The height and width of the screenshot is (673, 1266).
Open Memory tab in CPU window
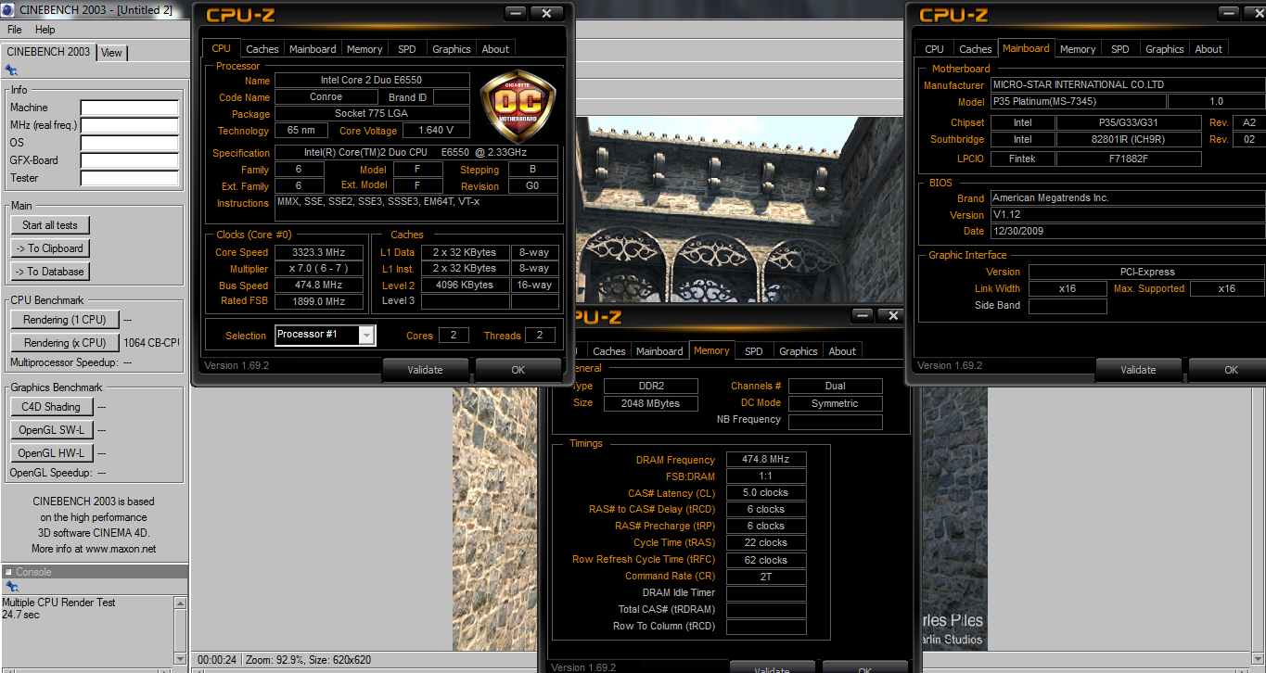click(364, 49)
